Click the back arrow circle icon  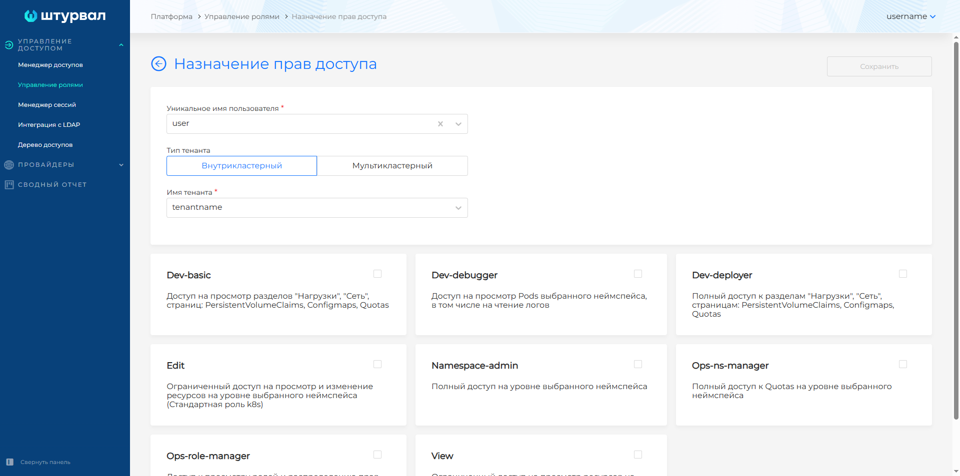(158, 64)
